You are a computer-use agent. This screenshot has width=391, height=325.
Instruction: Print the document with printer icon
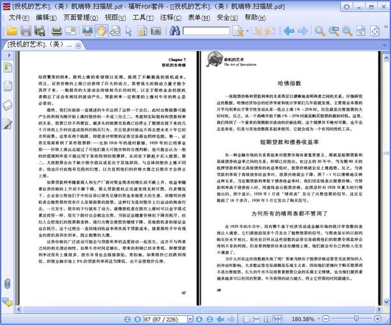57,31
